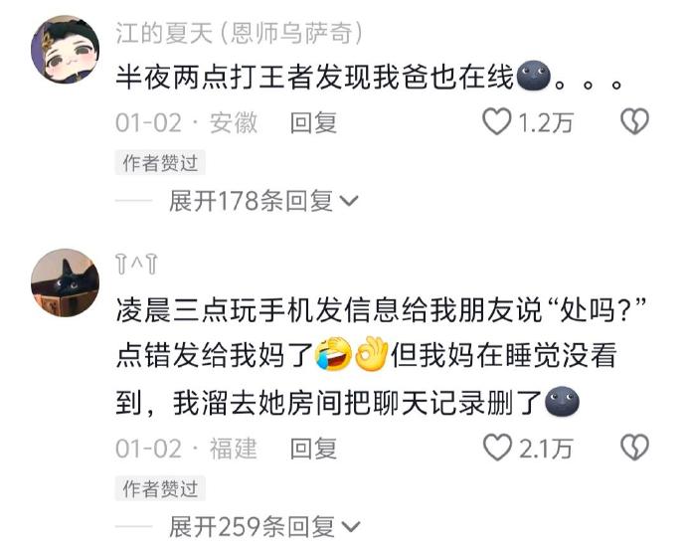Tap broken heart on the 福建 comment

pyautogui.click(x=635, y=448)
